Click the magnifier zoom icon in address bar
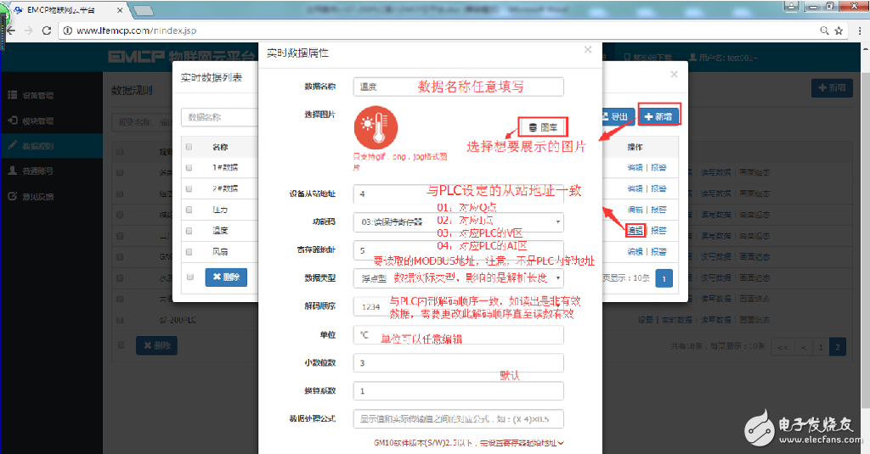Viewport: 870px width, 454px height. click(824, 31)
